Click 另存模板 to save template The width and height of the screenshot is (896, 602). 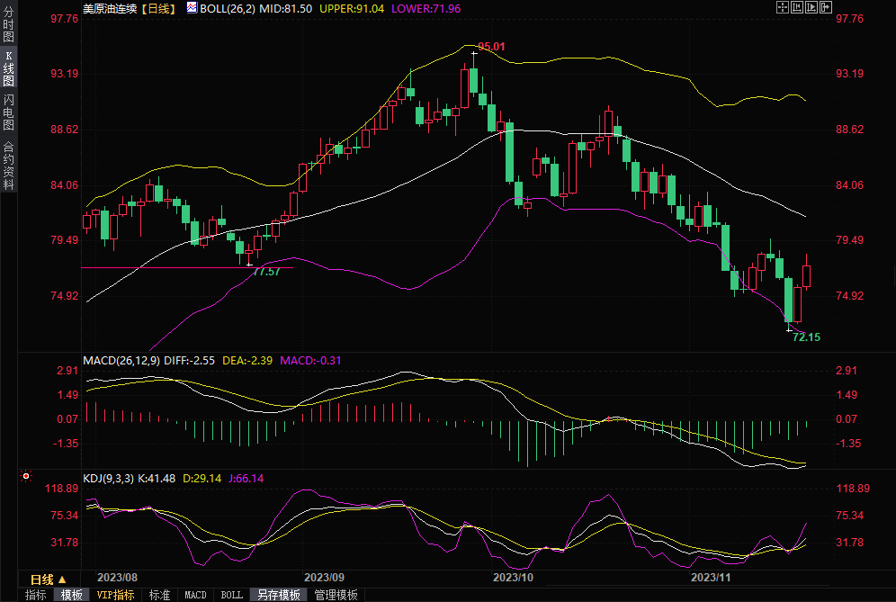point(278,595)
